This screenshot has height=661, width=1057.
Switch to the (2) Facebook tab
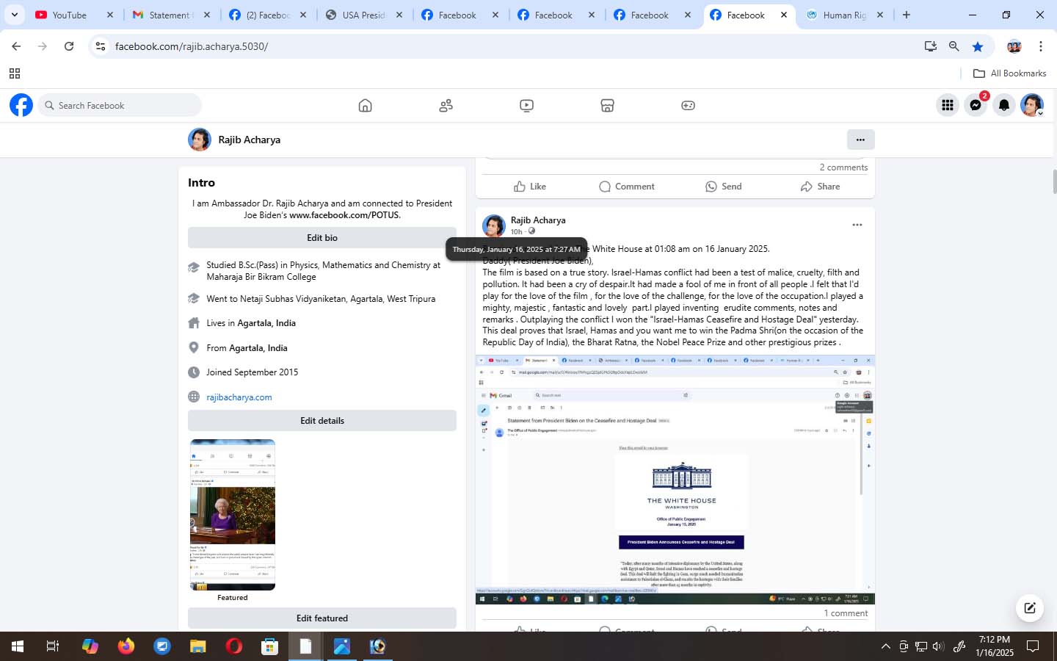pos(266,15)
